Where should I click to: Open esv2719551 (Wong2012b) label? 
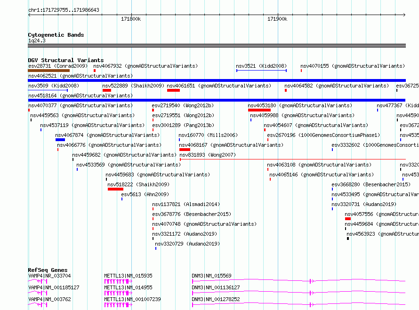tap(183, 115)
